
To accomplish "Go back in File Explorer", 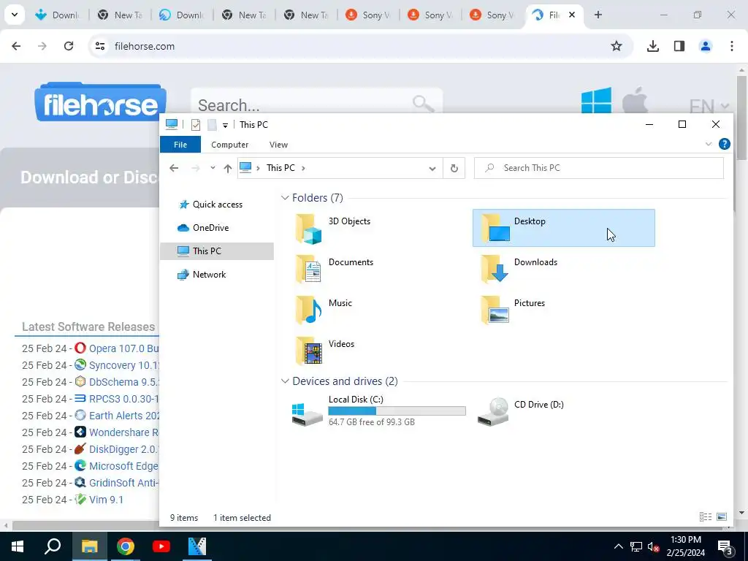I will coord(174,168).
